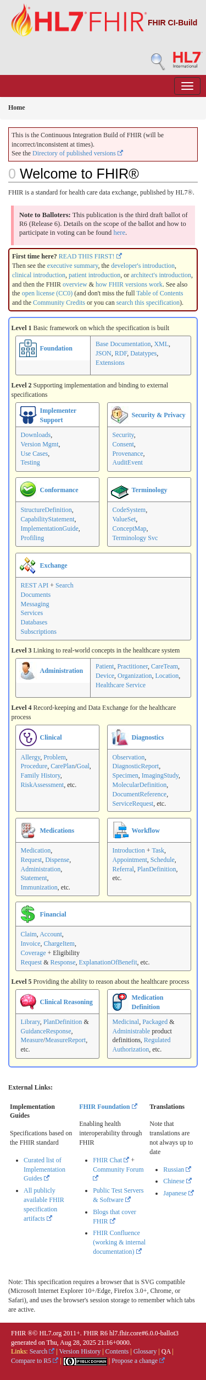Open the Foundation building icon
Image resolution: width=206 pixels, height=1380 pixels.
click(28, 348)
